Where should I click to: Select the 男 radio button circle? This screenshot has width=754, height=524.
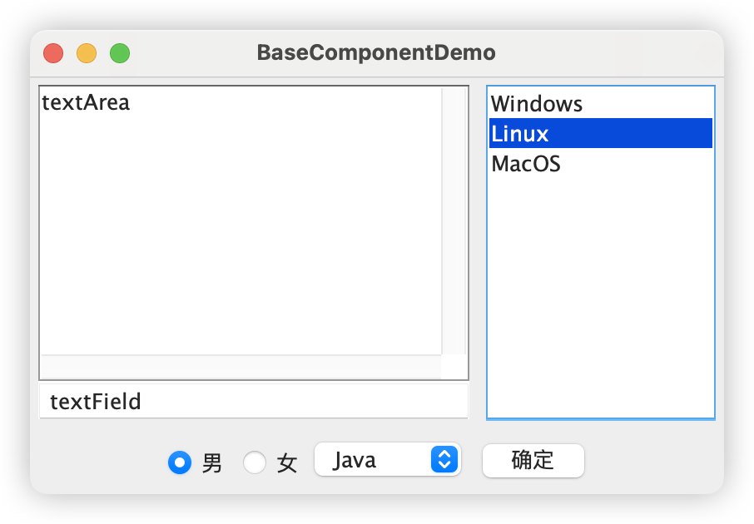pyautogui.click(x=180, y=462)
